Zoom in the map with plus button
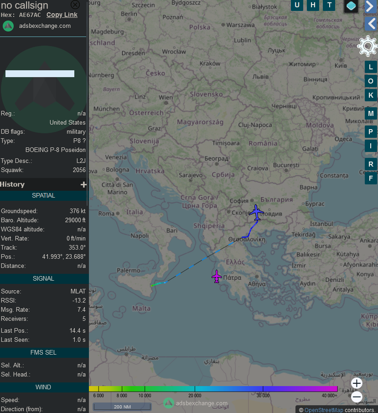 tap(357, 383)
